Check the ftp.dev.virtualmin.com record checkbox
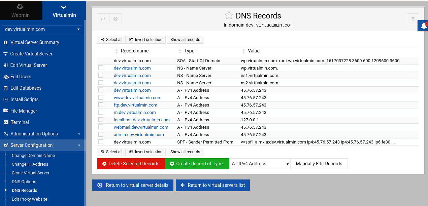The height and width of the screenshot is (206, 428). coord(101,105)
